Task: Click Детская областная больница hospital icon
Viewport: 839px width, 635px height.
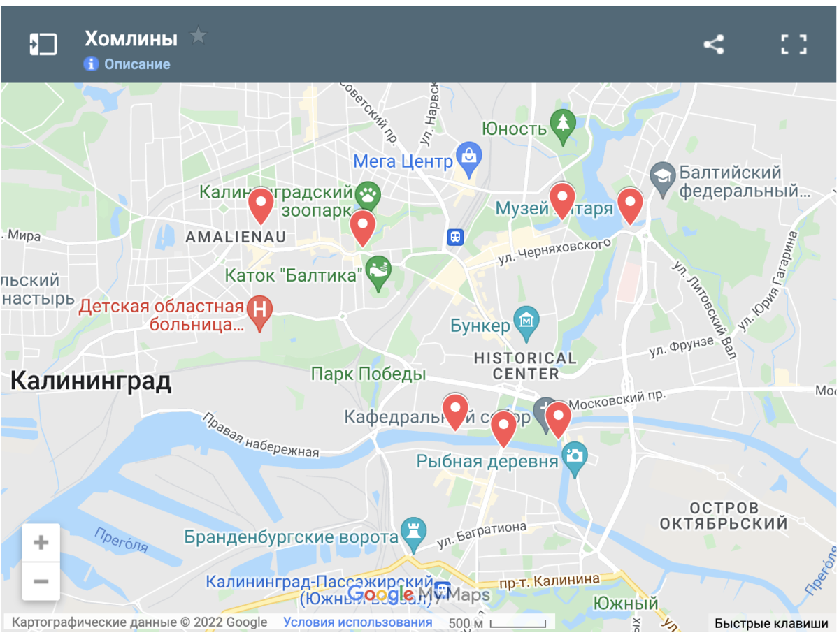Action: point(260,311)
